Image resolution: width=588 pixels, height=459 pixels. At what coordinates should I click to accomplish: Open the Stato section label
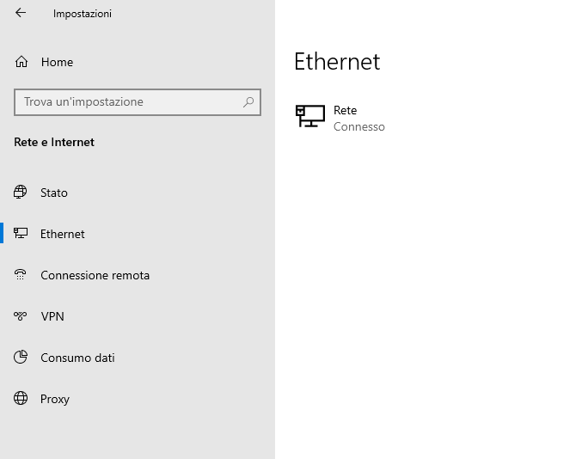[54, 193]
